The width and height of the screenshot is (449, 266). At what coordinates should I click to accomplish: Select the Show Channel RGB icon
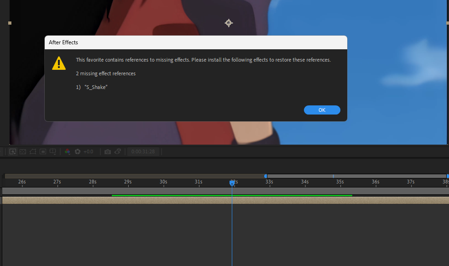(67, 151)
